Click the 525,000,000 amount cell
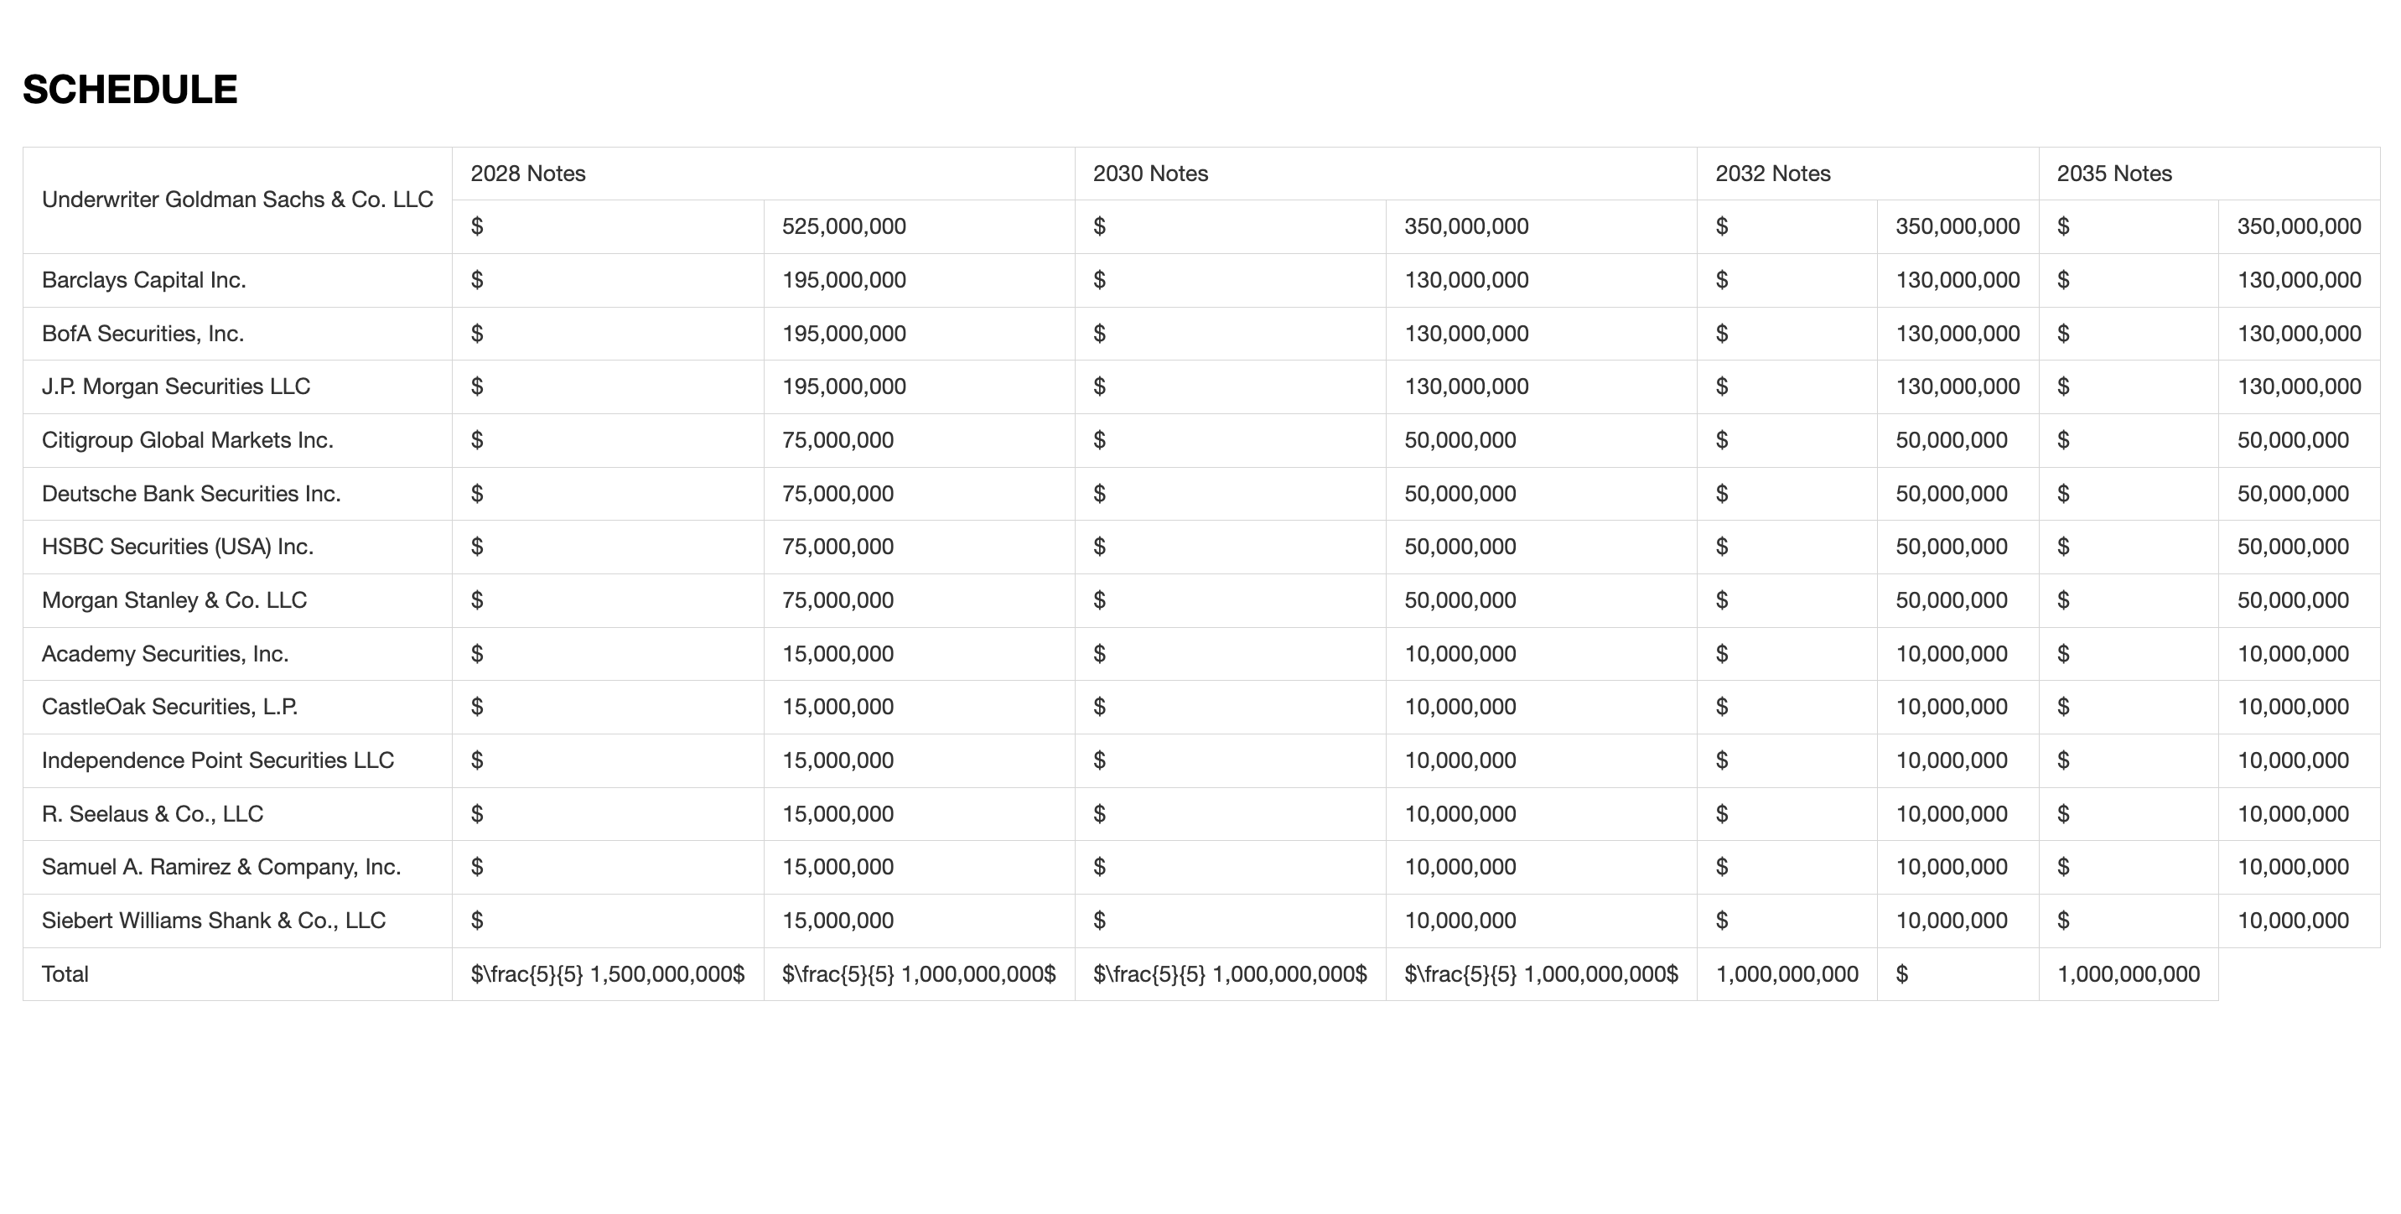The width and height of the screenshot is (2401, 1214). [x=843, y=226]
